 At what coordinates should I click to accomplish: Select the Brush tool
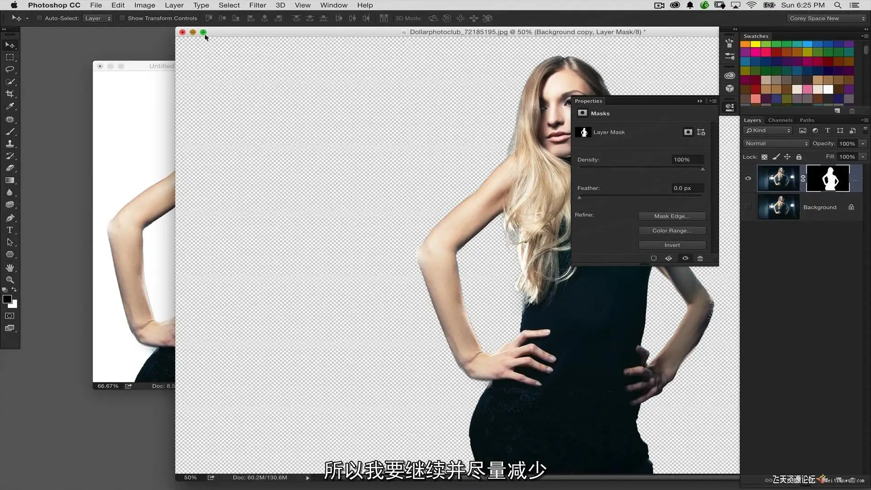pyautogui.click(x=10, y=132)
